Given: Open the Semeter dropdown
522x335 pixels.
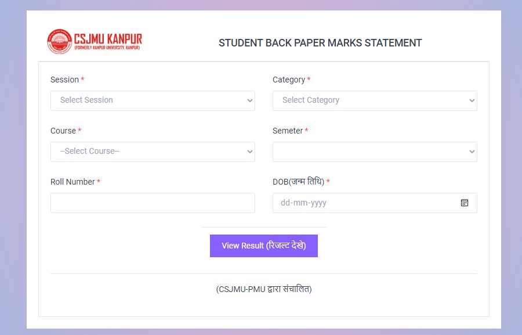Looking at the screenshot, I should click(x=374, y=151).
